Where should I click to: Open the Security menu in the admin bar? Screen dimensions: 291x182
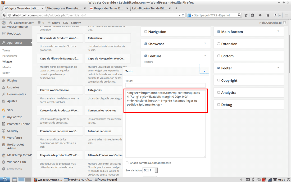point(76,23)
